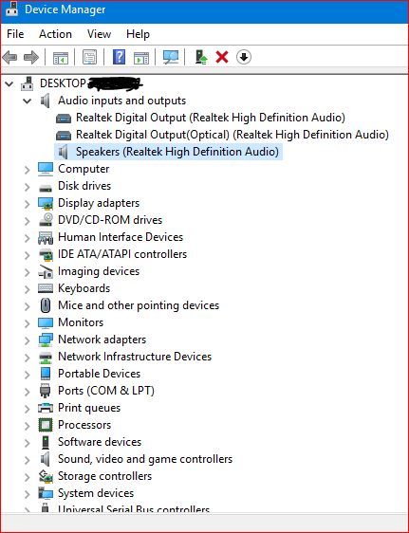The height and width of the screenshot is (533, 409).
Task: Expand the Display adapters category
Action: (x=28, y=204)
